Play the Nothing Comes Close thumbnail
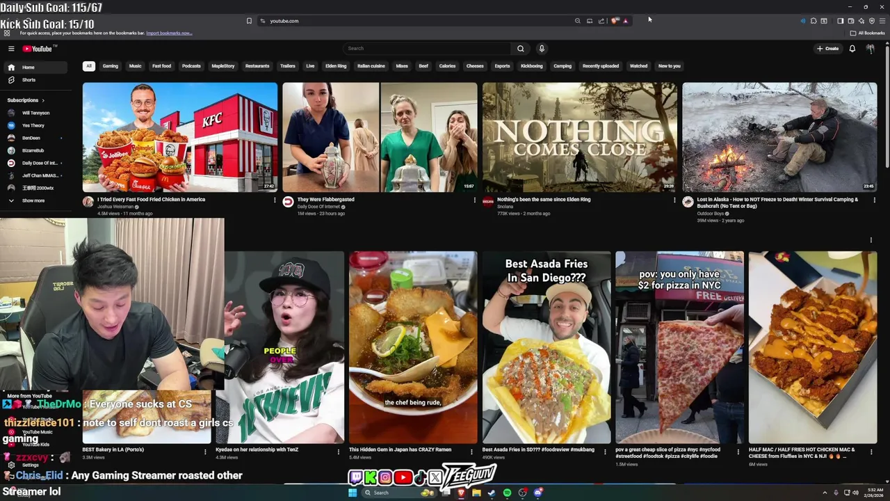 [x=580, y=137]
